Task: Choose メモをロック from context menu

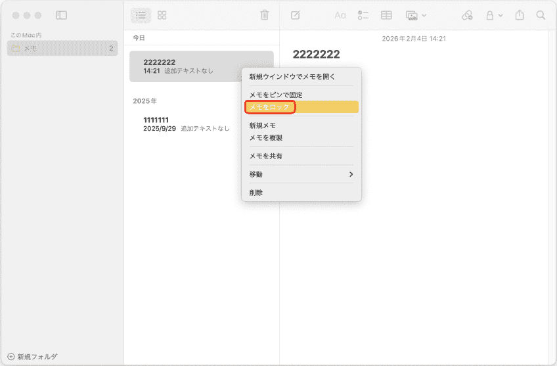Action: coord(301,107)
